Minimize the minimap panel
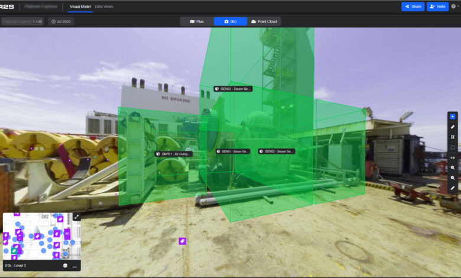 pyautogui.click(x=74, y=266)
